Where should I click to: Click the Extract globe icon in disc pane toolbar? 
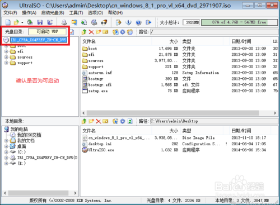[115, 32]
